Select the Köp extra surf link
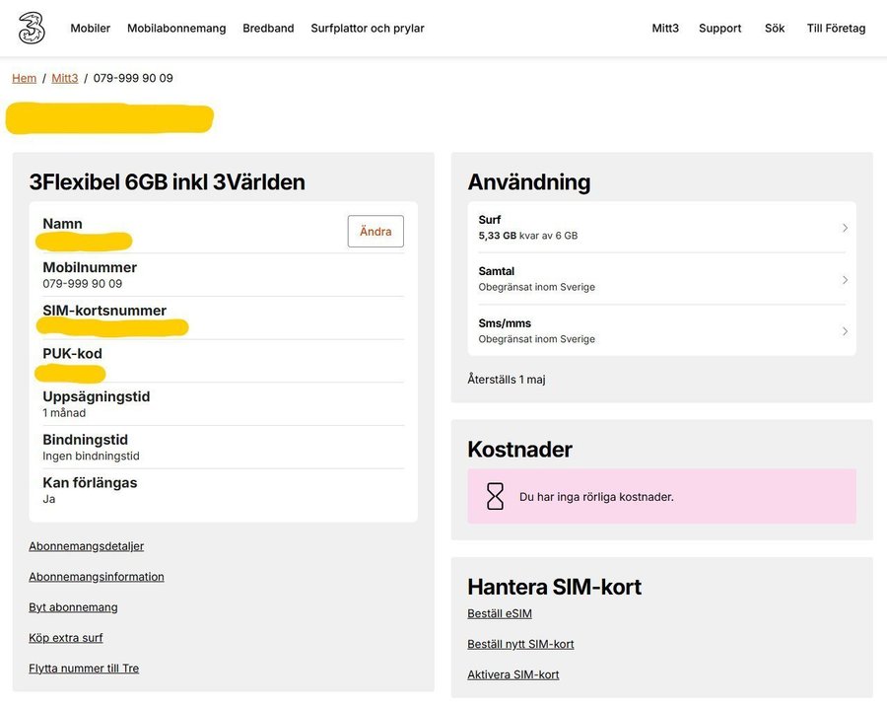887x705 pixels. pyautogui.click(x=66, y=638)
